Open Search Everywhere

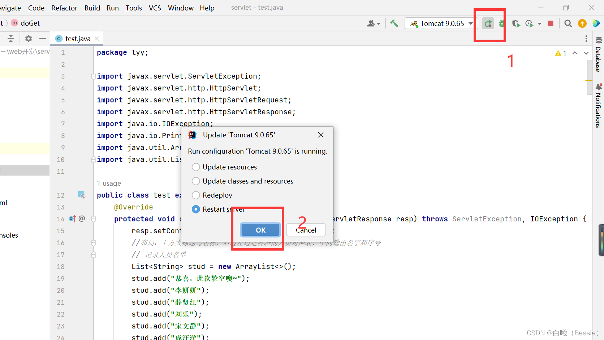point(568,23)
